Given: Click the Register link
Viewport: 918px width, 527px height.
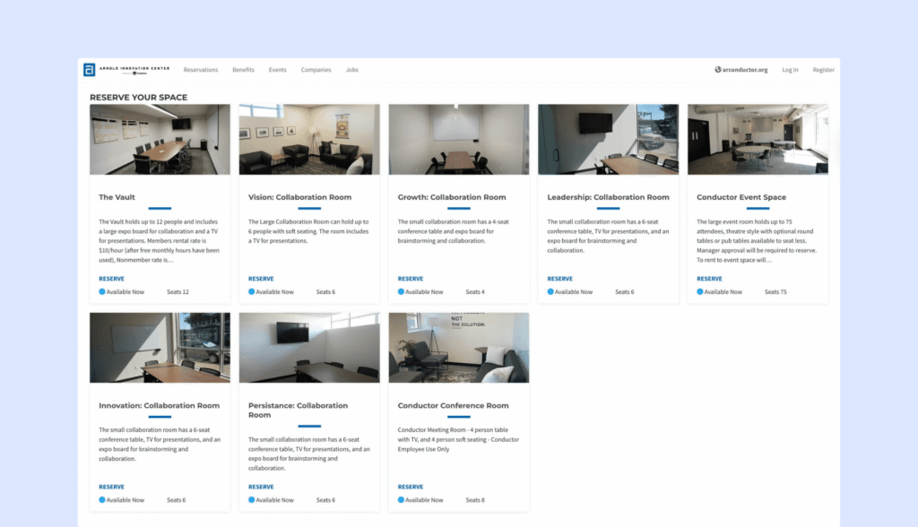Looking at the screenshot, I should coord(823,69).
